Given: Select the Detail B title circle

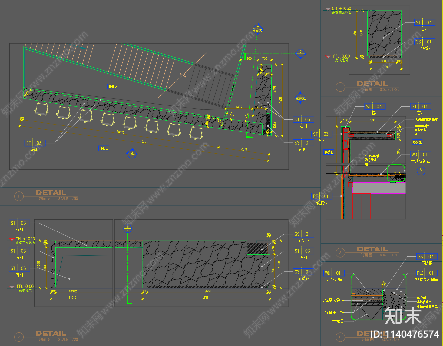Looking at the screenshot, I should tap(340, 337).
